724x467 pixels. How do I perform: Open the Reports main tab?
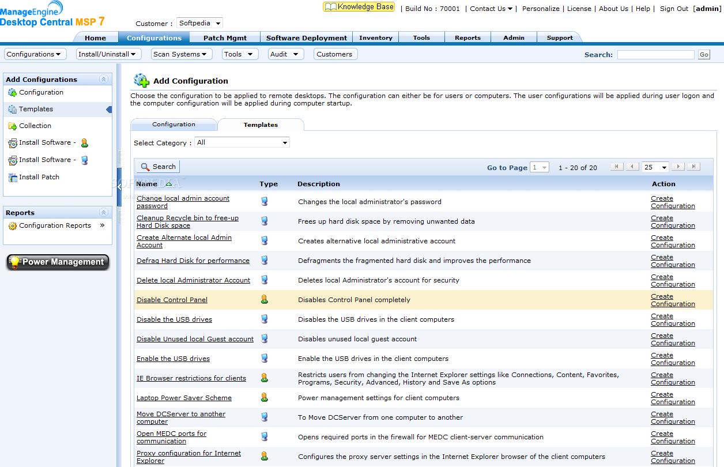point(467,38)
